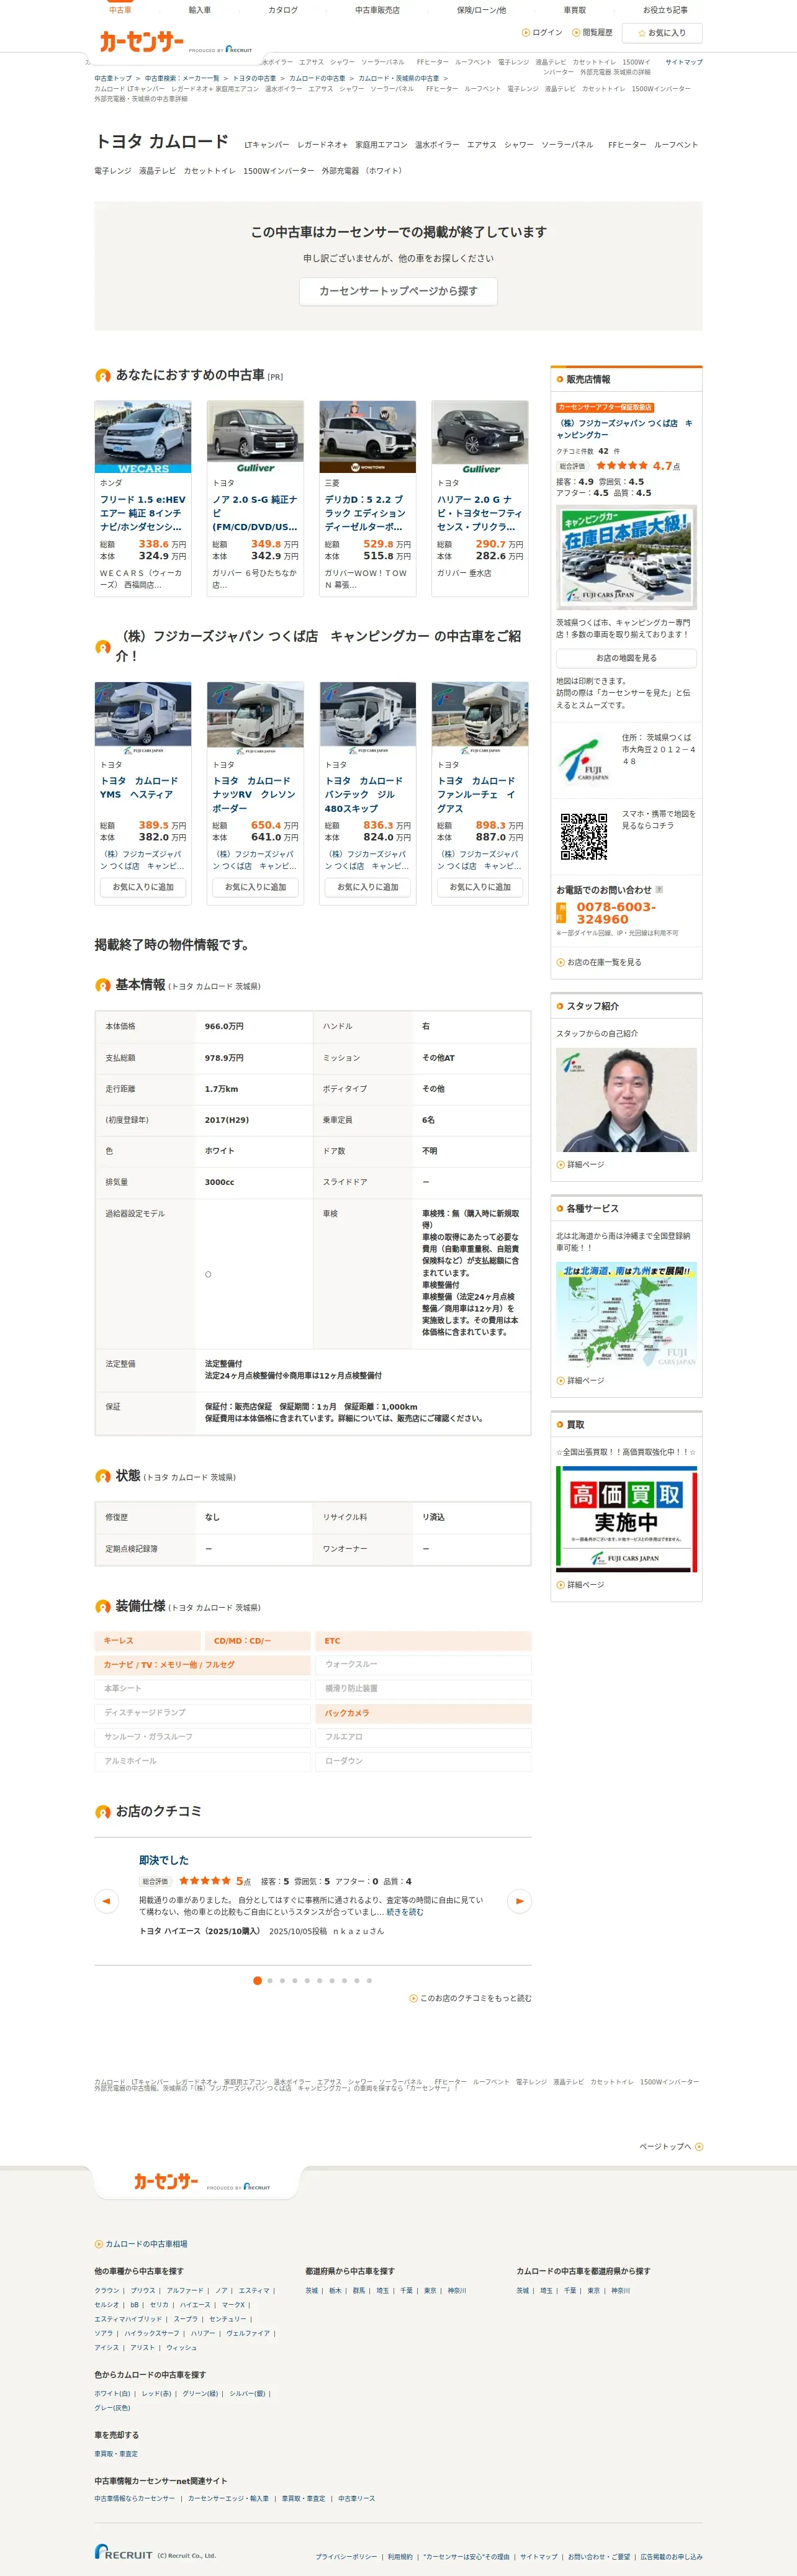Viewport: 797px width, 2576px height.
Task: Add ナッツRV クレソンボーダー to favorites
Action: (255, 887)
